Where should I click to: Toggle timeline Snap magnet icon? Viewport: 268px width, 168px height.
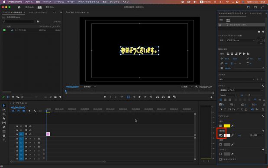[19, 111]
